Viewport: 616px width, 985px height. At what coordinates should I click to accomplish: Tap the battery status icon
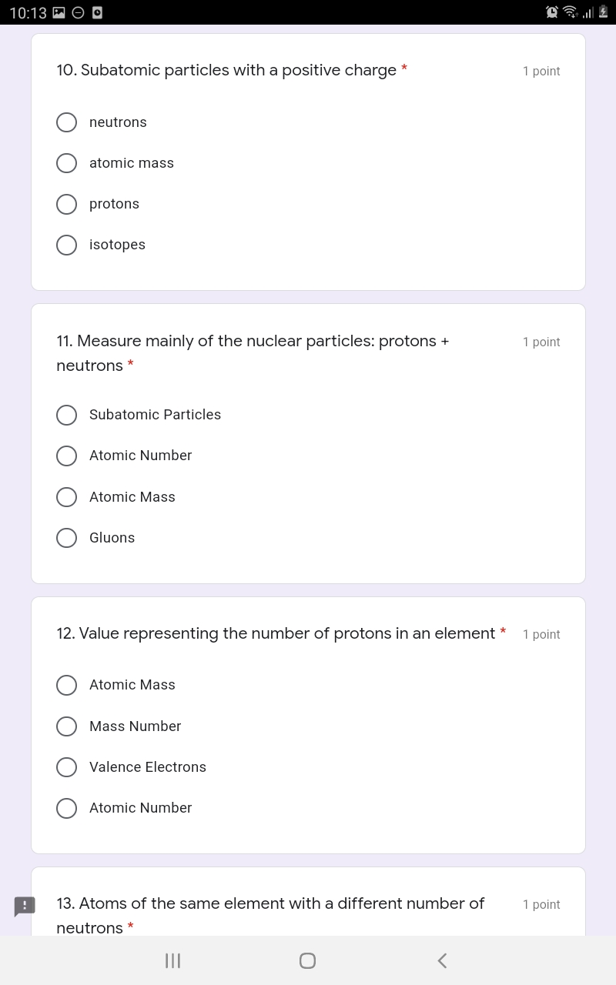click(604, 12)
